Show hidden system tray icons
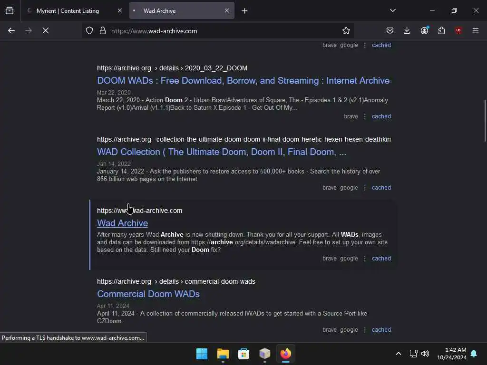This screenshot has width=487, height=365. [x=399, y=354]
